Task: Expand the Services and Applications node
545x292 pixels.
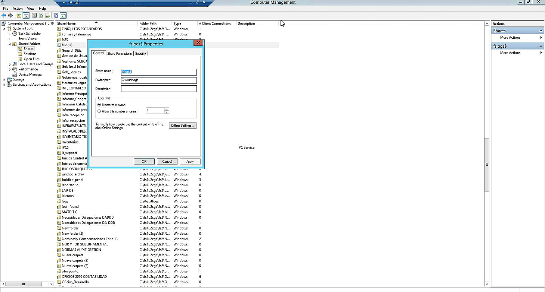Action: [x=4, y=85]
